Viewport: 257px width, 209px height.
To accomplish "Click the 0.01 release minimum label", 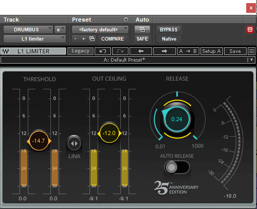I will coord(160,146).
